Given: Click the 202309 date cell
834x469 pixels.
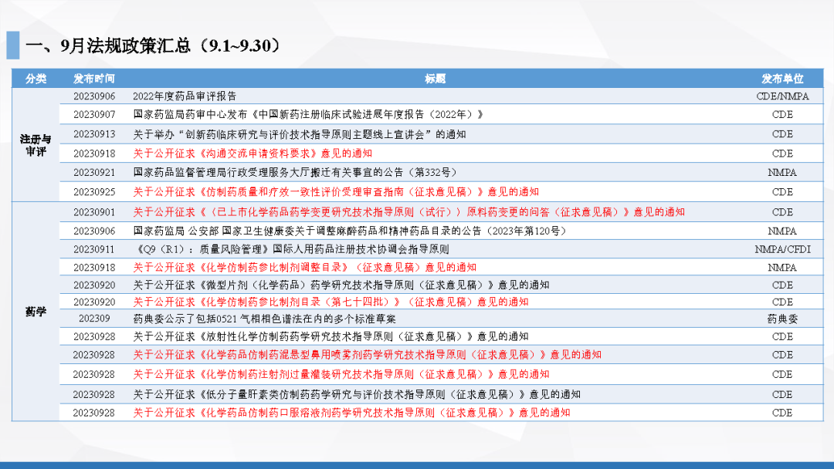Looking at the screenshot, I should pyautogui.click(x=94, y=319).
